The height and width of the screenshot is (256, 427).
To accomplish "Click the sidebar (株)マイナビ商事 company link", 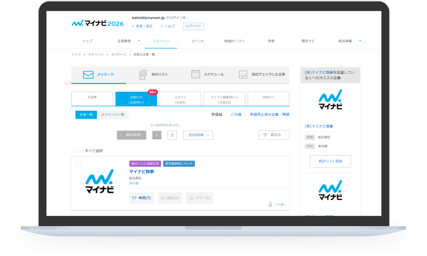I will [319, 126].
